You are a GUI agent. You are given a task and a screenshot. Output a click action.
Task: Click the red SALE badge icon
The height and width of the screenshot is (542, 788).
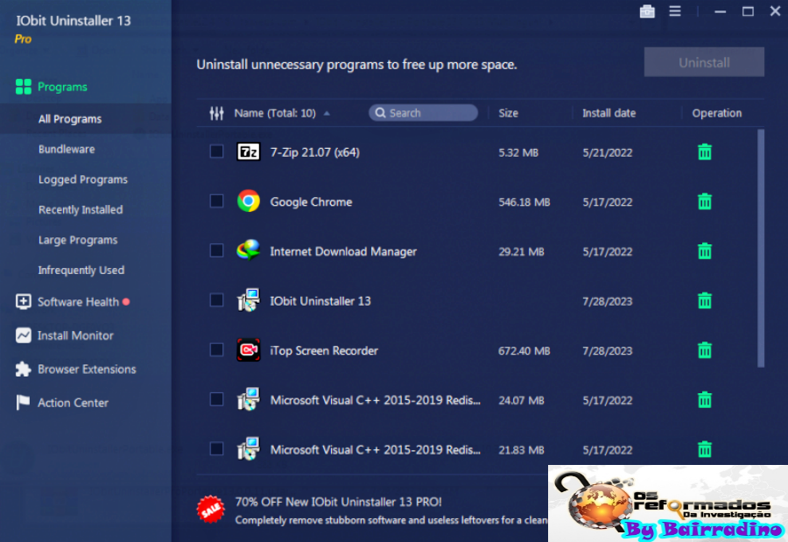click(x=210, y=510)
